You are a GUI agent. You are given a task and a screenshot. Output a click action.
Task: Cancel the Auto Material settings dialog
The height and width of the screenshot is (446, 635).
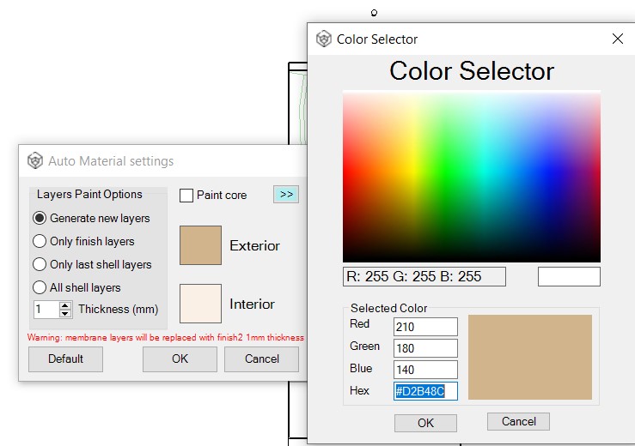pyautogui.click(x=261, y=359)
